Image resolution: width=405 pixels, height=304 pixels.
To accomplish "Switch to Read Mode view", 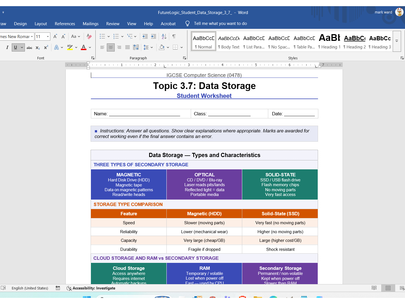I will (x=374, y=288).
